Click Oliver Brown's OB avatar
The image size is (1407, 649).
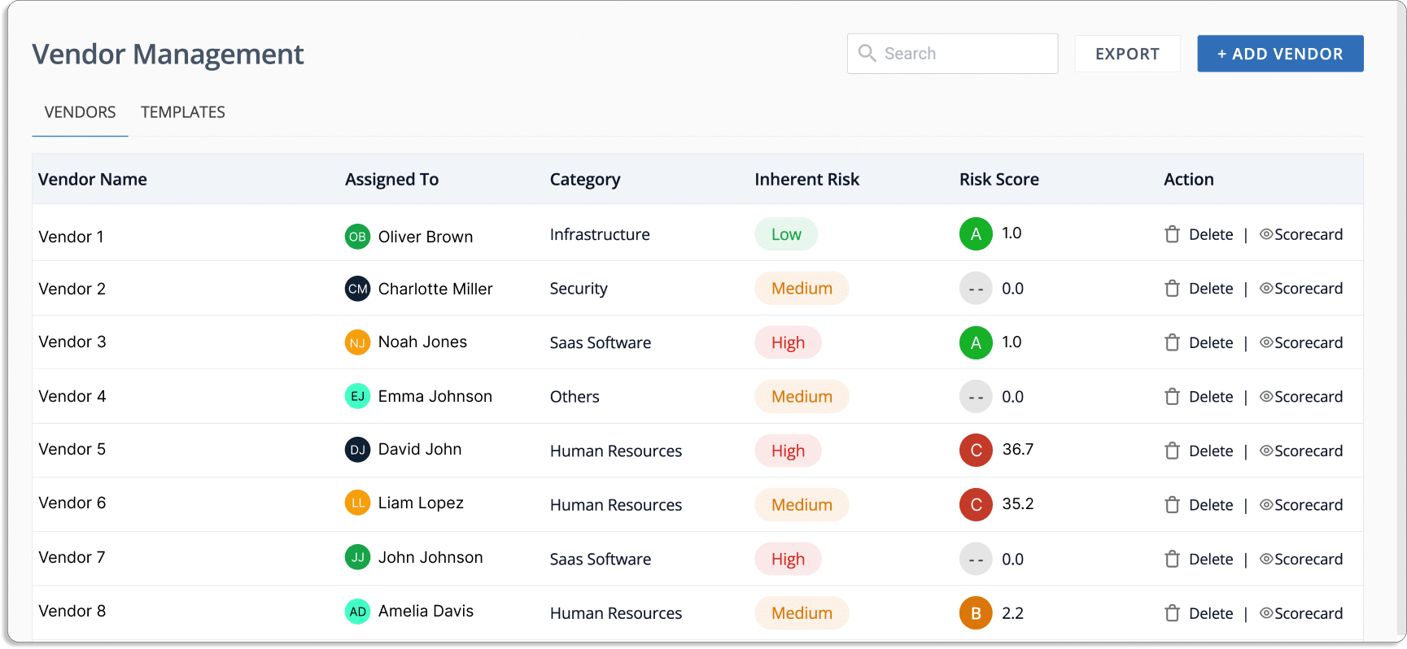click(357, 237)
